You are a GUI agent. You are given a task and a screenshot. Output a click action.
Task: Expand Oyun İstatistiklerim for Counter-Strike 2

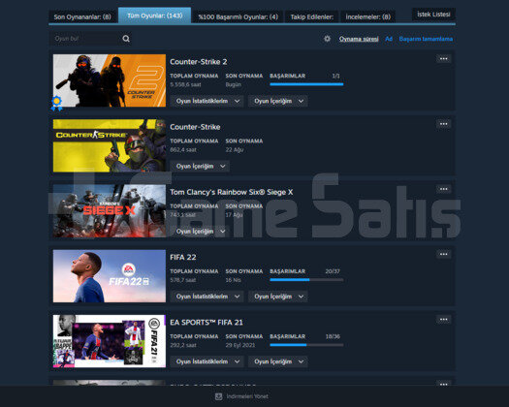(x=207, y=101)
